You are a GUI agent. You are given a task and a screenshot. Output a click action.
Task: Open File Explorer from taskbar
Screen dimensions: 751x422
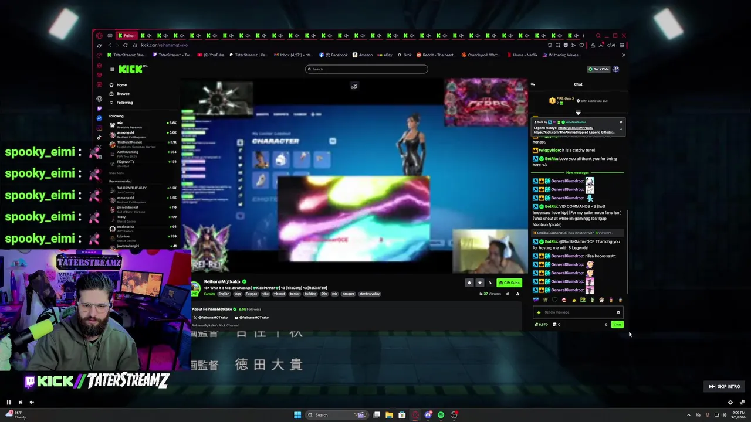389,415
